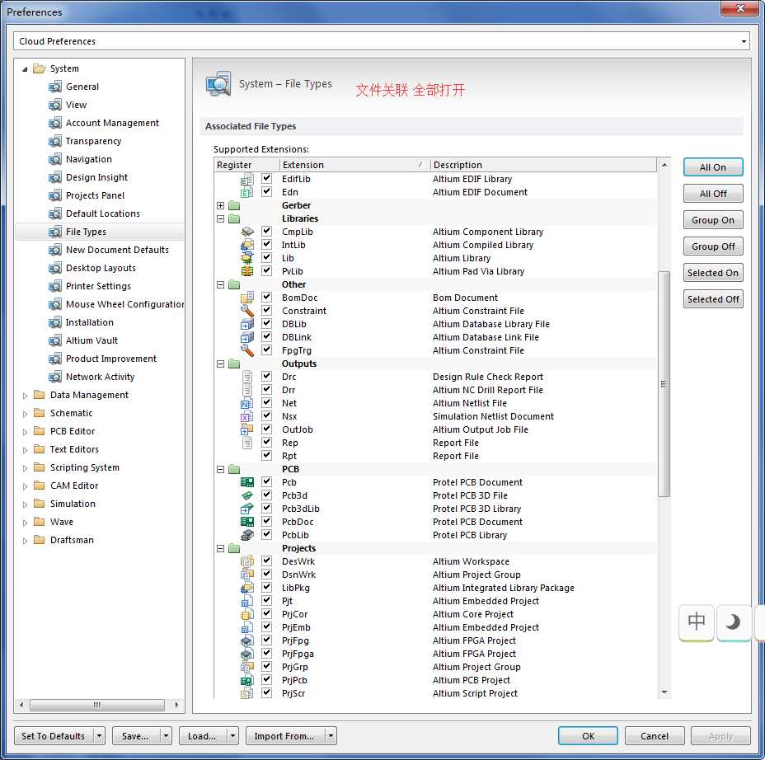Screen dimensions: 765x760
Task: Collapse the Outputs group
Action: pos(221,364)
